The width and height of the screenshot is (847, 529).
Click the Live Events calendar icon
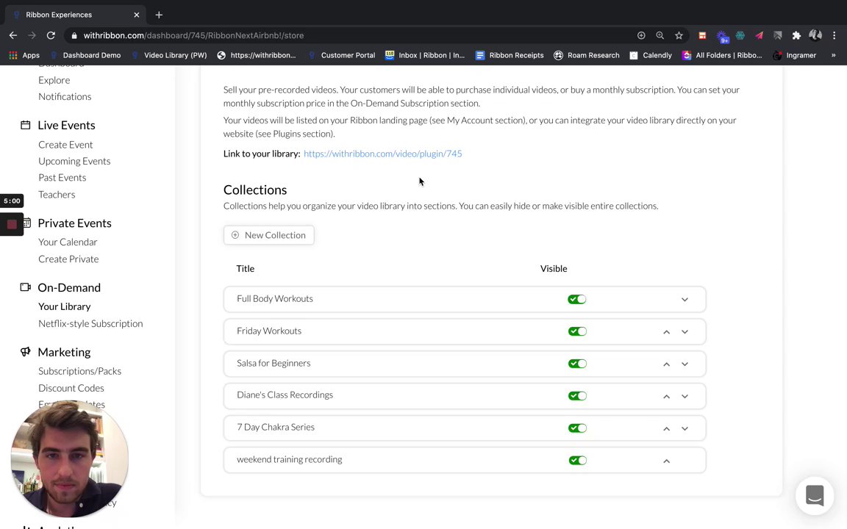pyautogui.click(x=26, y=125)
